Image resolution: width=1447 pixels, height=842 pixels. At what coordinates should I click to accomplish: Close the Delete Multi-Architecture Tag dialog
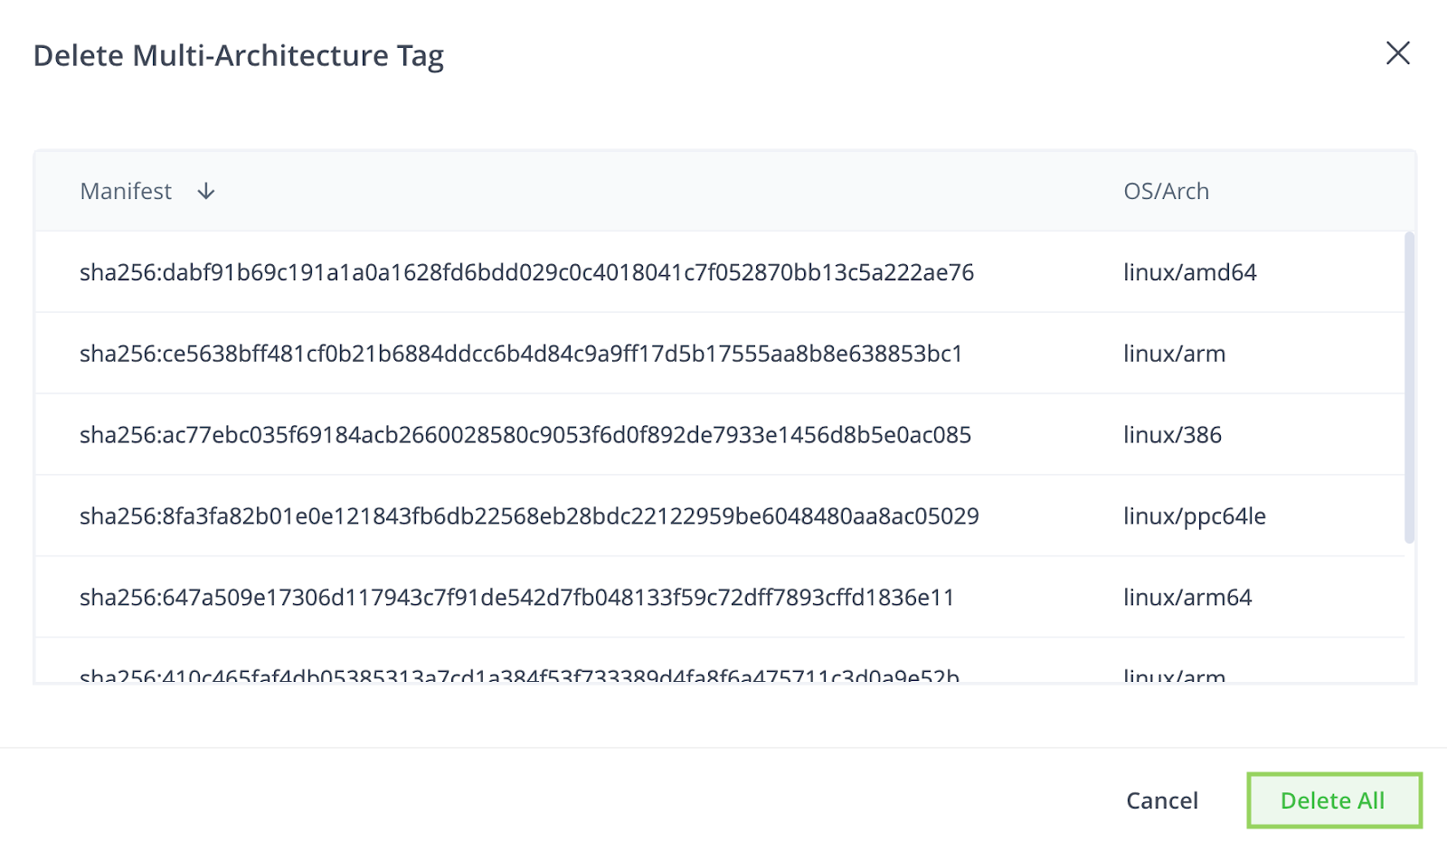coord(1398,54)
